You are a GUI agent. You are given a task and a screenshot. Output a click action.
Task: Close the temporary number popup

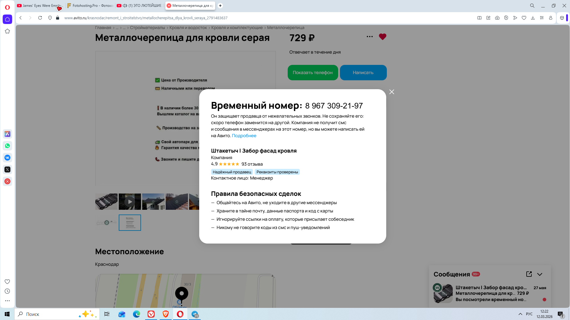[392, 92]
